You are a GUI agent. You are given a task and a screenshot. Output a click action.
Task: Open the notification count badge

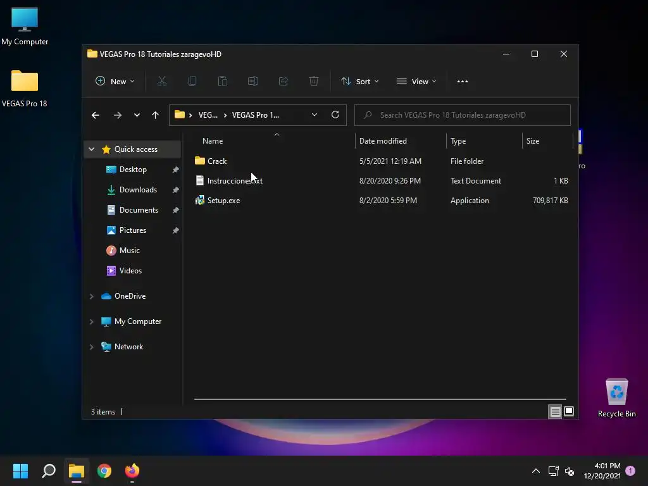point(630,471)
